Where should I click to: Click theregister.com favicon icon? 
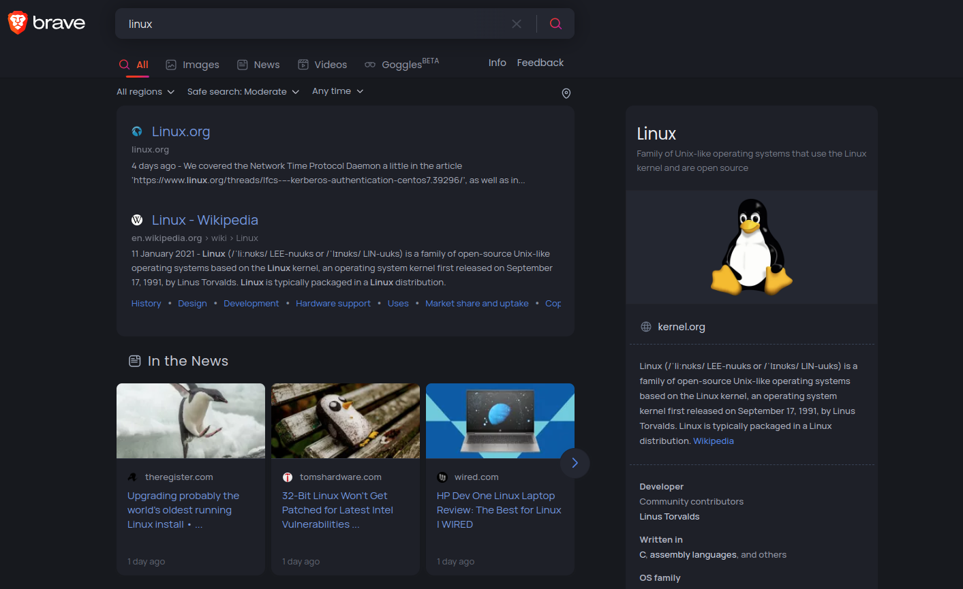pos(132,477)
